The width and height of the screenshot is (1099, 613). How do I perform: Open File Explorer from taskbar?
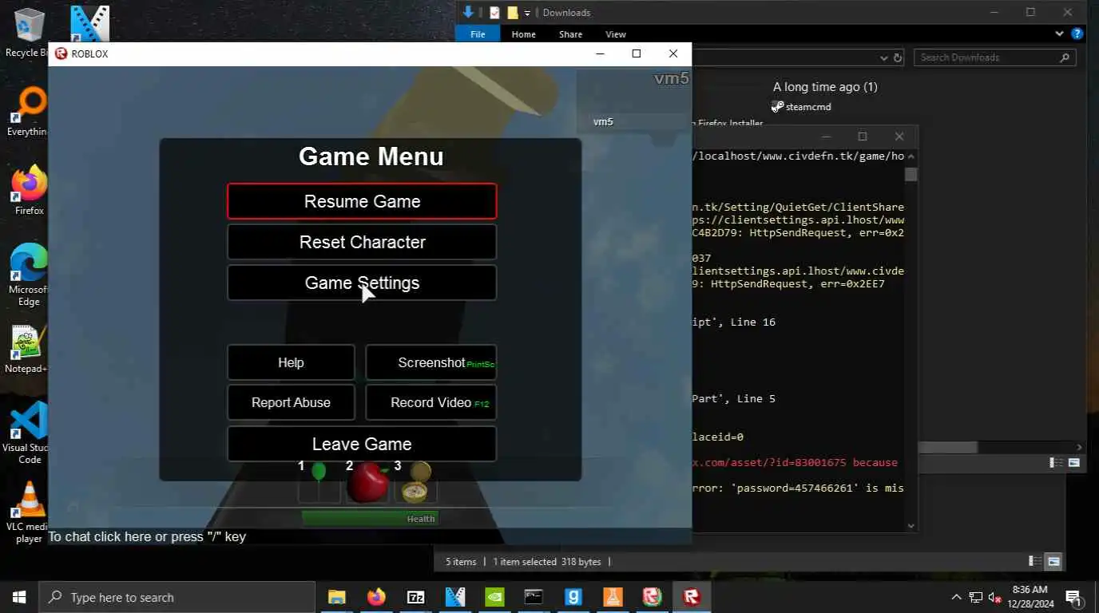coord(337,597)
